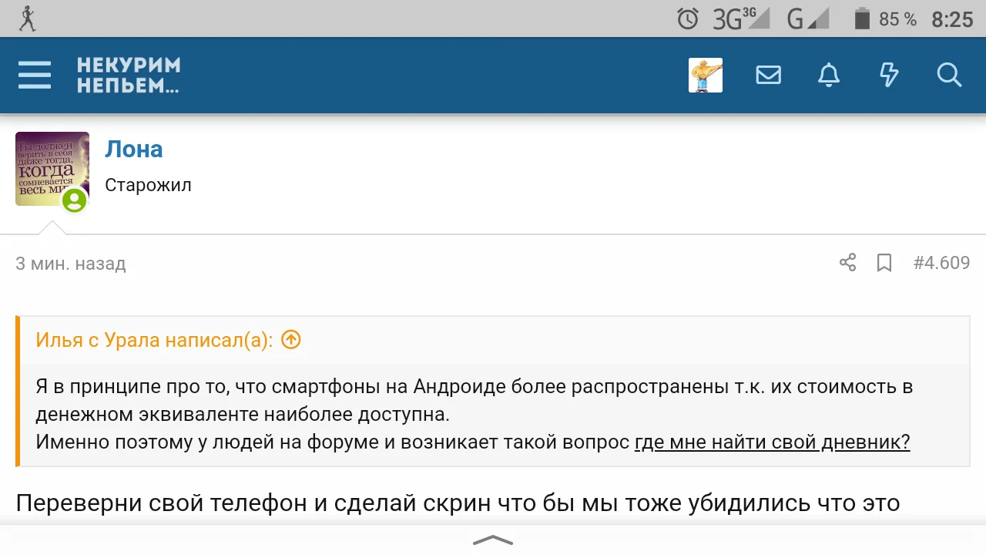Tap the avatar image in the top bar
Screen dimensions: 986x555
tap(706, 75)
